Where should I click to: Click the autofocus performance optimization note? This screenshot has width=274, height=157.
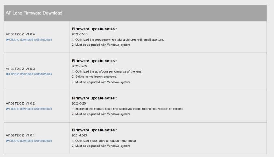[107, 71]
